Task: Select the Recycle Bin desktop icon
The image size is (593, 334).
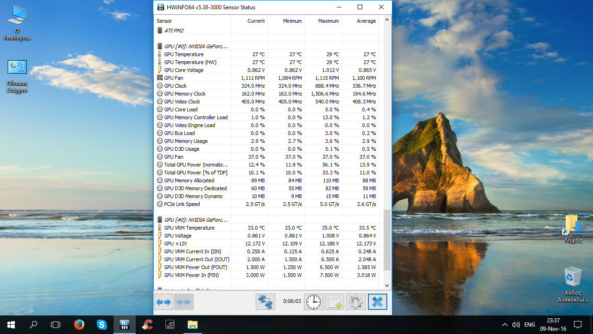Action: tap(573, 284)
